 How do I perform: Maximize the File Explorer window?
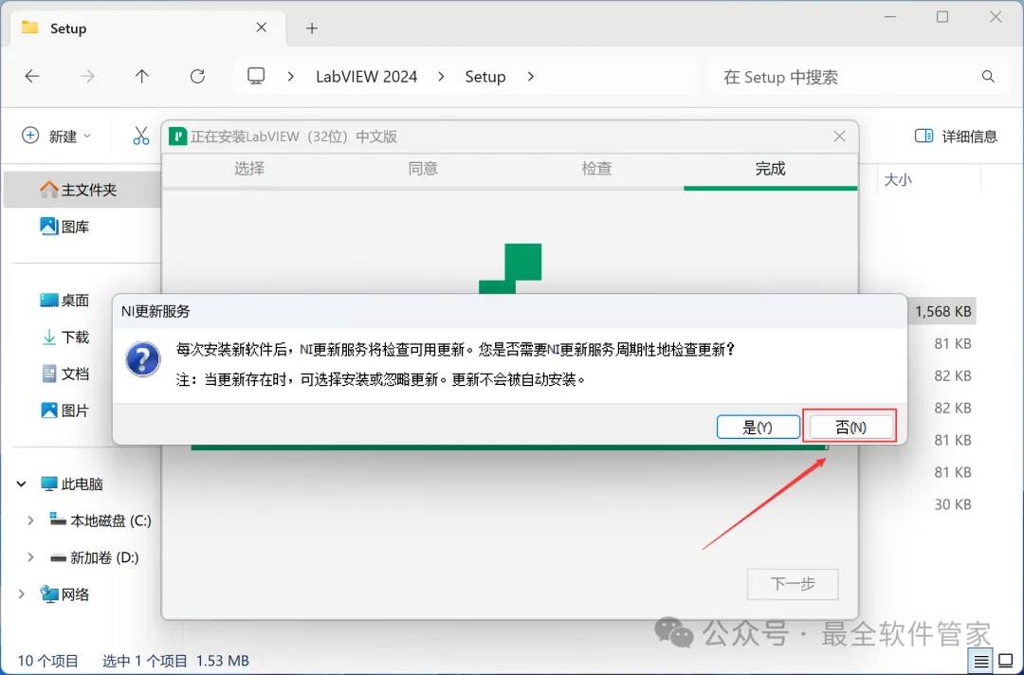click(942, 17)
